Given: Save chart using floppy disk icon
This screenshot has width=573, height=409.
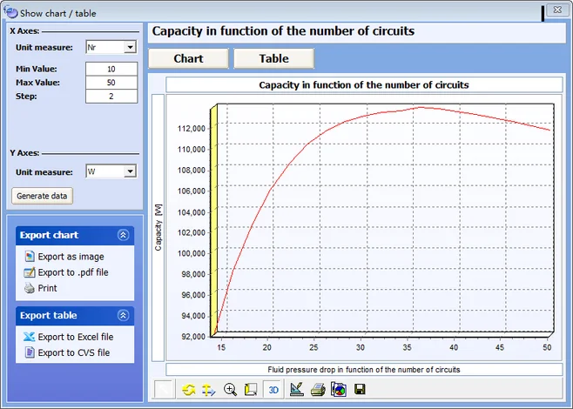Looking at the screenshot, I should coord(359,390).
